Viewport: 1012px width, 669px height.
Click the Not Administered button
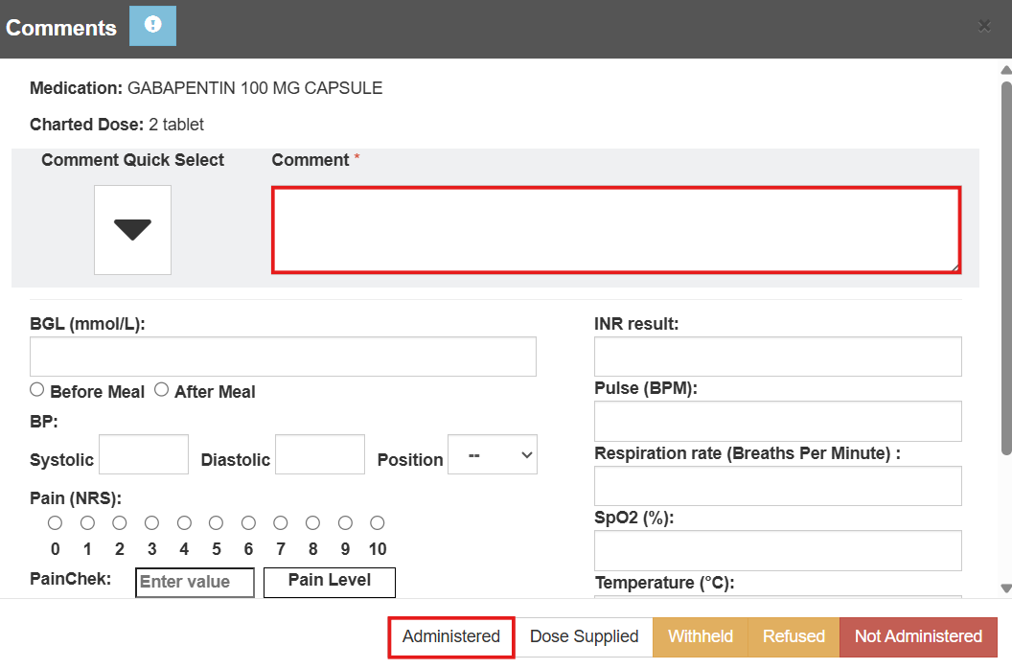tap(918, 637)
